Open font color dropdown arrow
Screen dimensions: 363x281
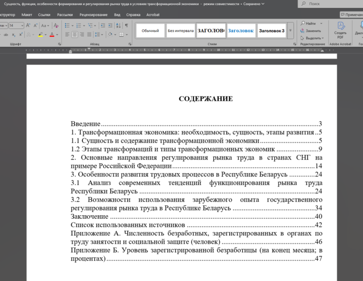click(x=57, y=35)
